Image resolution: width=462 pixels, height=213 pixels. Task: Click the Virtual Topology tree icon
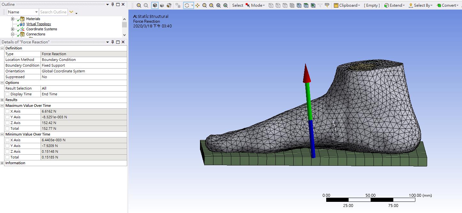coord(22,24)
